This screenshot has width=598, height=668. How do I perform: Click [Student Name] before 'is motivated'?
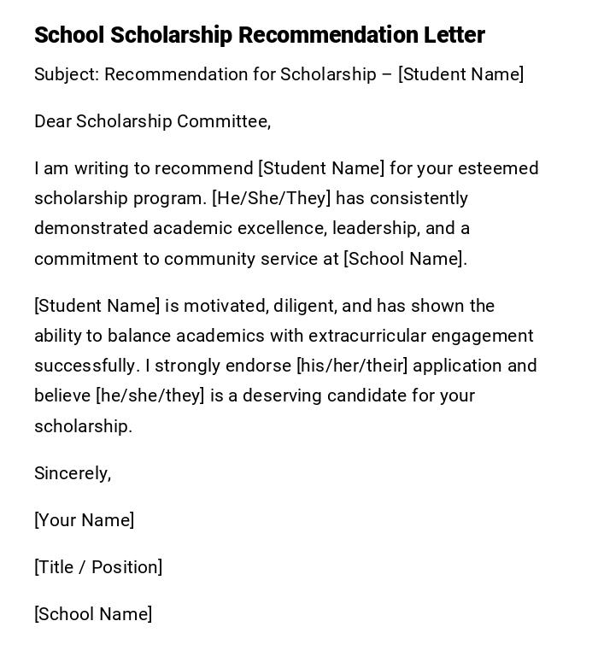[97, 306]
